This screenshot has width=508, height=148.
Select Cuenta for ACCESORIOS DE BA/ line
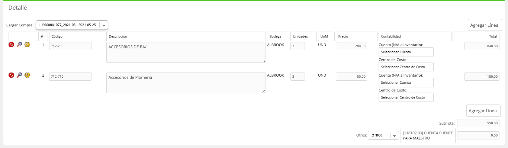tap(406, 52)
